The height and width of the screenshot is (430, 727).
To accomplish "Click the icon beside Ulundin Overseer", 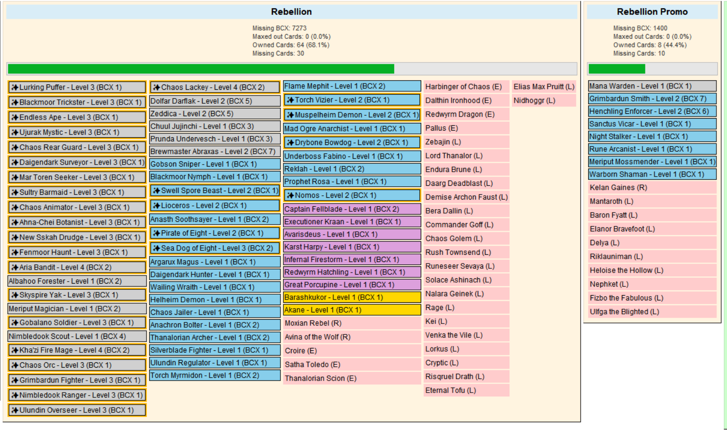I will pos(15,410).
